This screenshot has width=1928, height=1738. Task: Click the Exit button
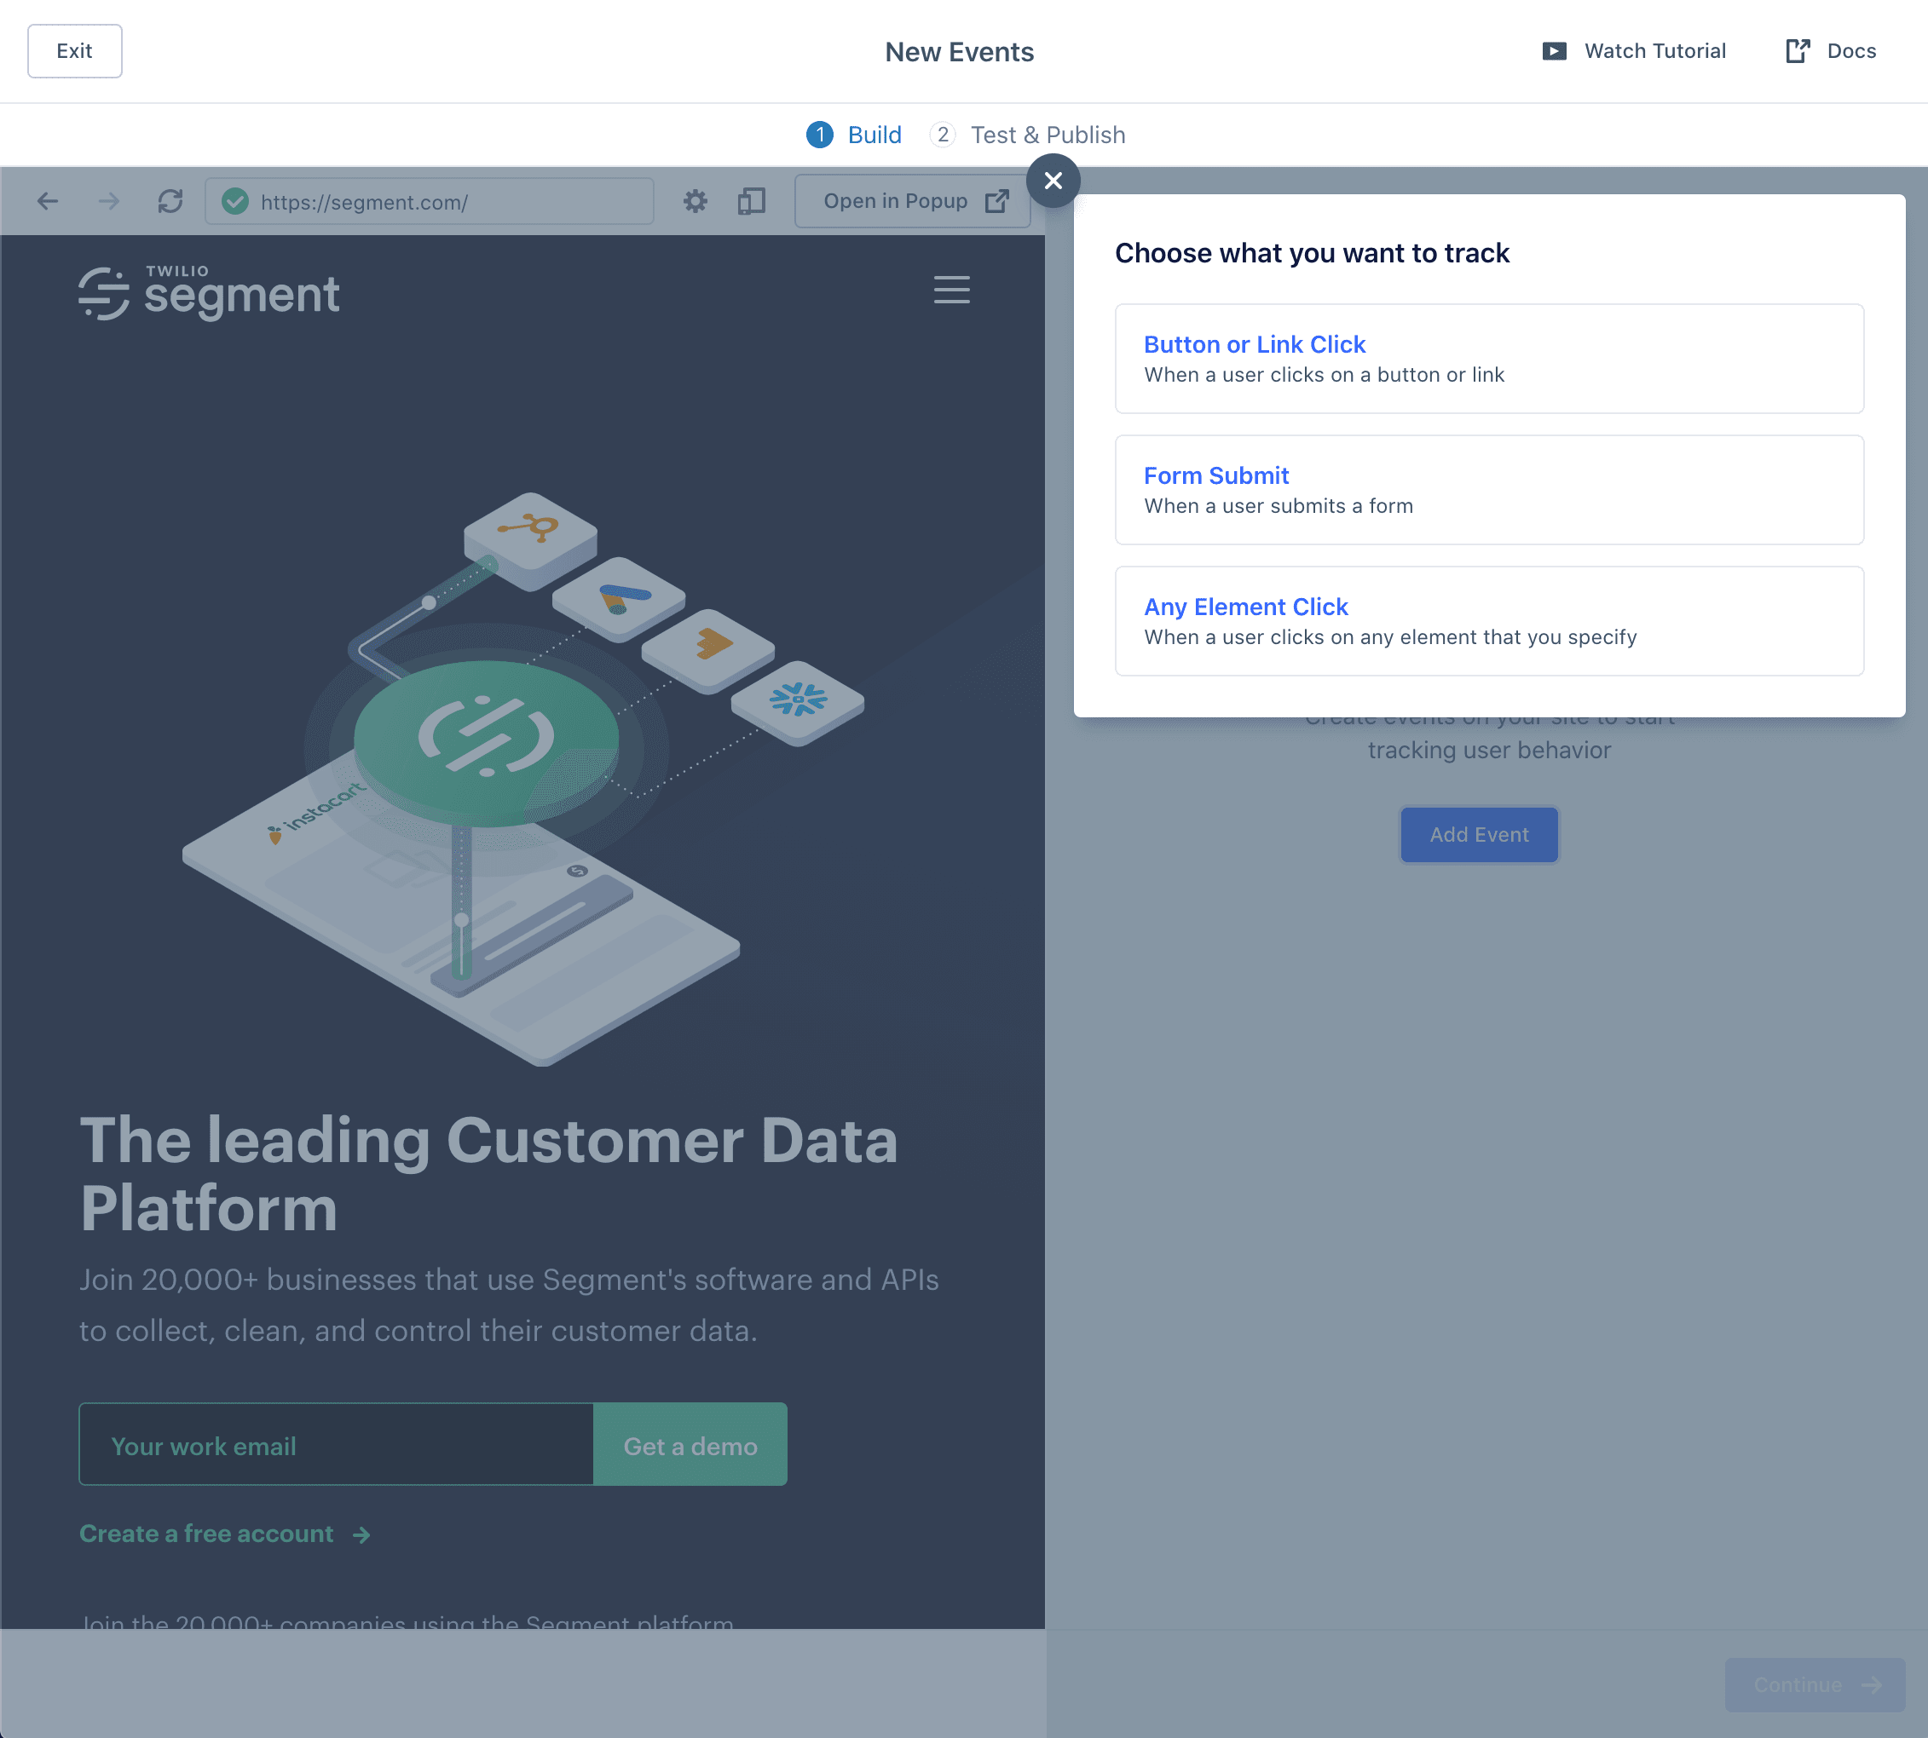pos(74,50)
